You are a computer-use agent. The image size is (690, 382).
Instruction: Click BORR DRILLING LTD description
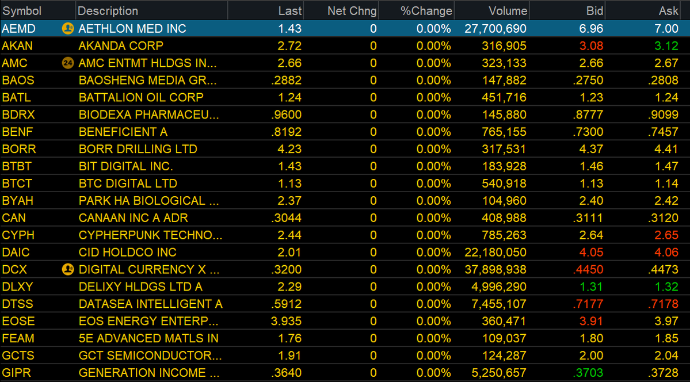pyautogui.click(x=138, y=149)
